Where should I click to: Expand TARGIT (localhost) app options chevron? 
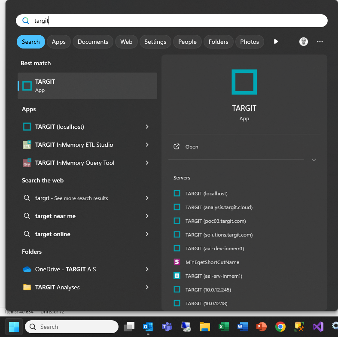147,127
